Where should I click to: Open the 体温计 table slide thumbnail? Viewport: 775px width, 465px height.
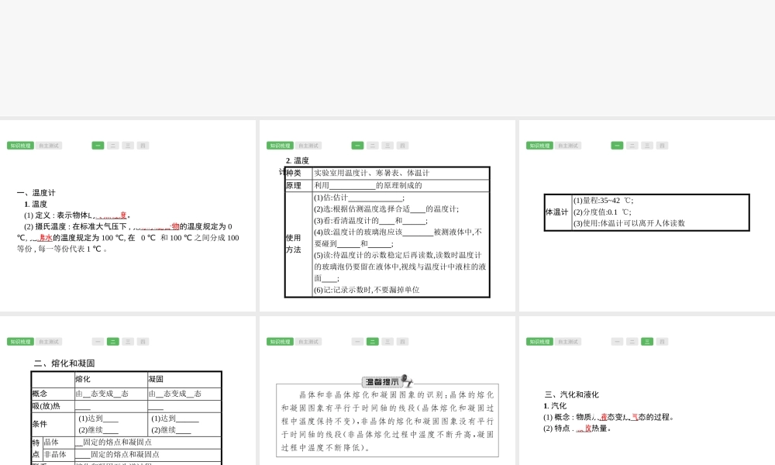[646, 215]
